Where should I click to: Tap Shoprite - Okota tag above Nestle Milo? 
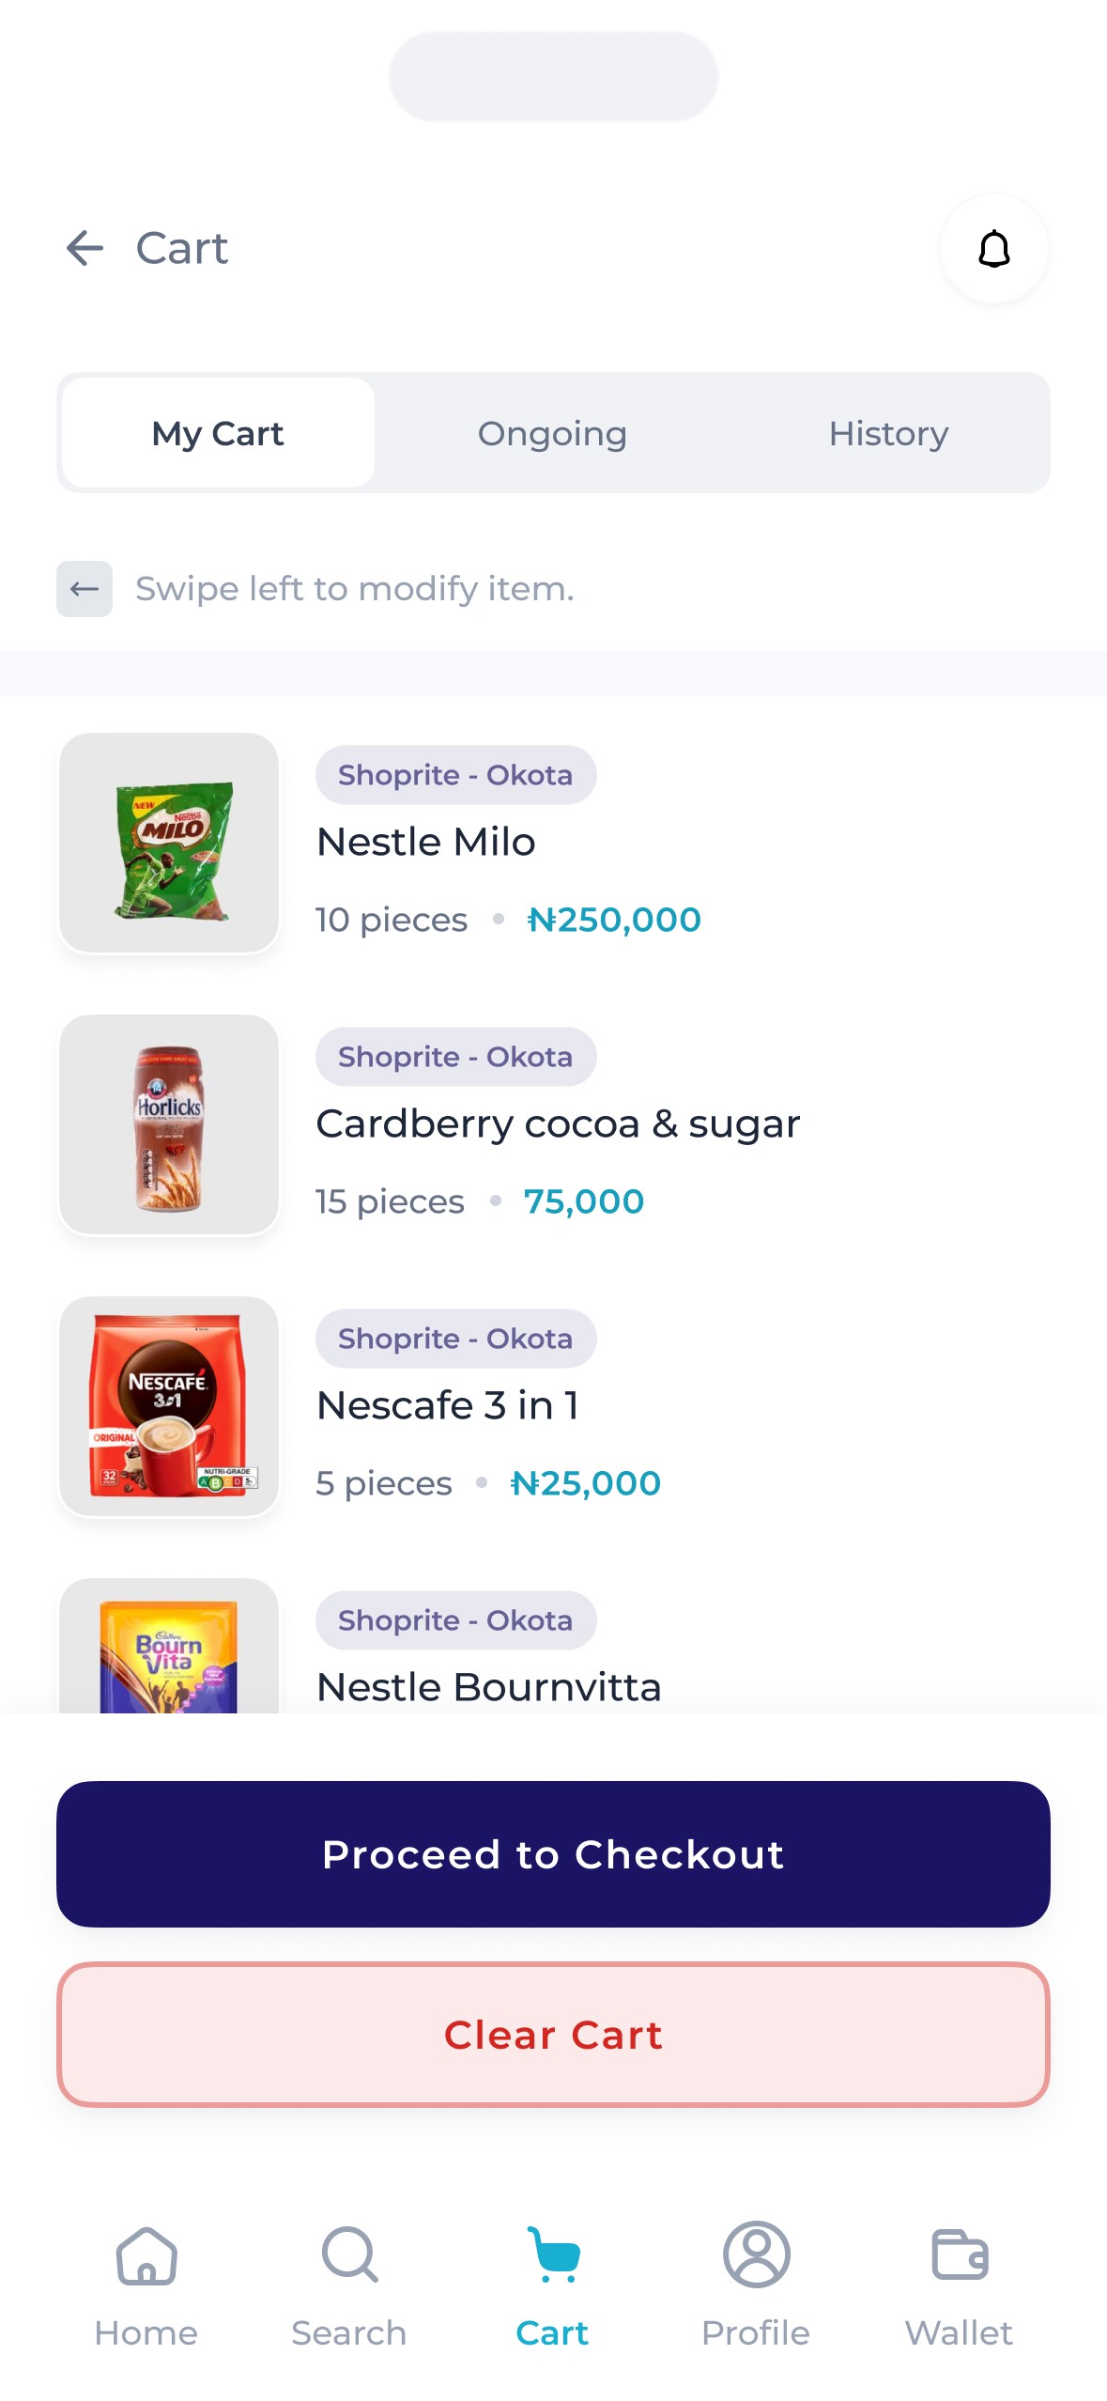(455, 775)
